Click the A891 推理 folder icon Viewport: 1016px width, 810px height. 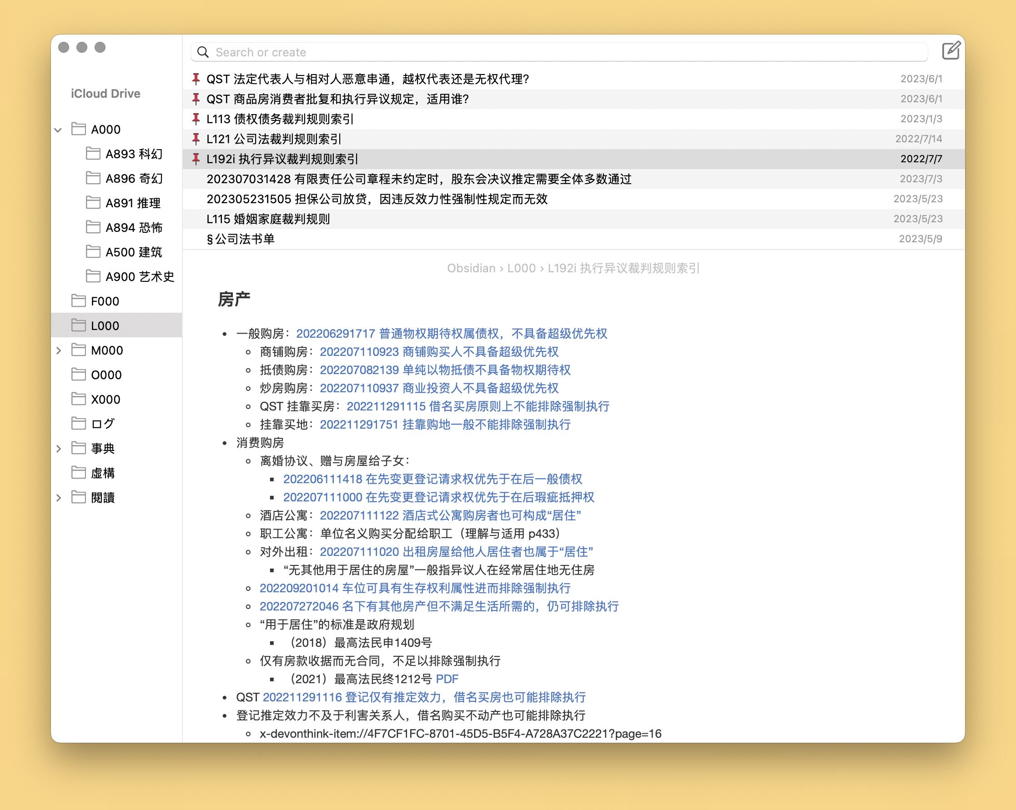(93, 203)
